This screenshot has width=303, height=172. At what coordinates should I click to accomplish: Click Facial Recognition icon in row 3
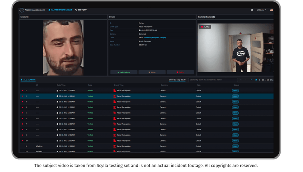pyautogui.click(x=115, y=102)
